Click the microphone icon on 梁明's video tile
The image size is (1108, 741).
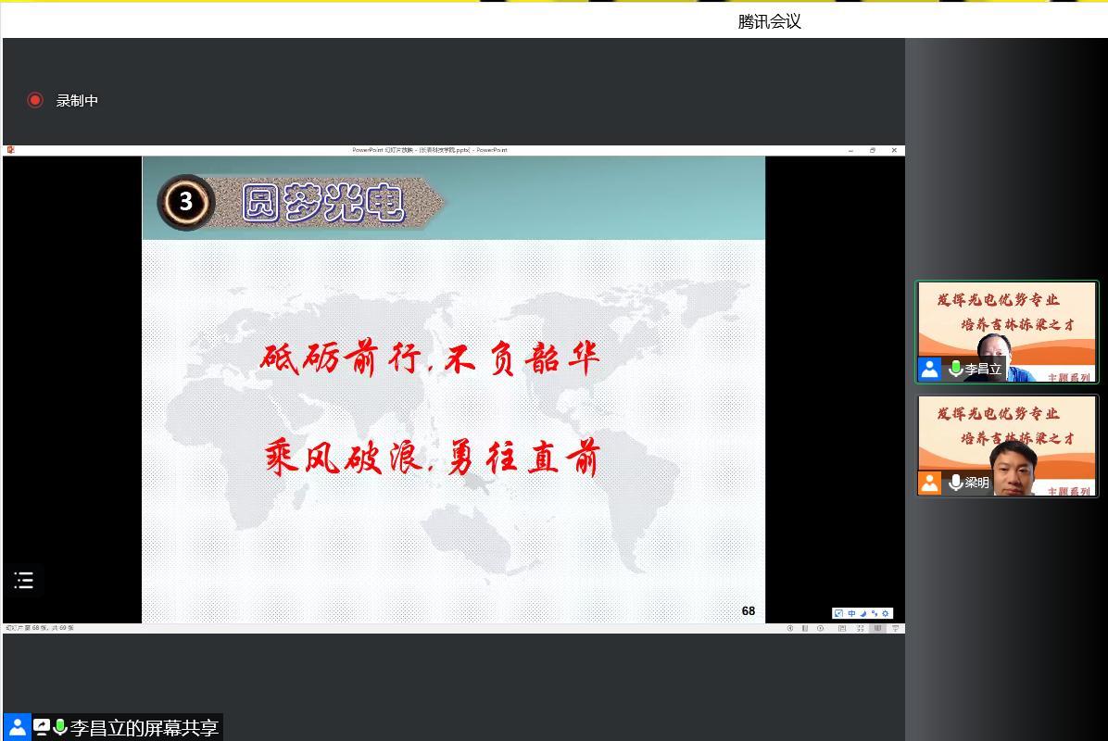(955, 483)
